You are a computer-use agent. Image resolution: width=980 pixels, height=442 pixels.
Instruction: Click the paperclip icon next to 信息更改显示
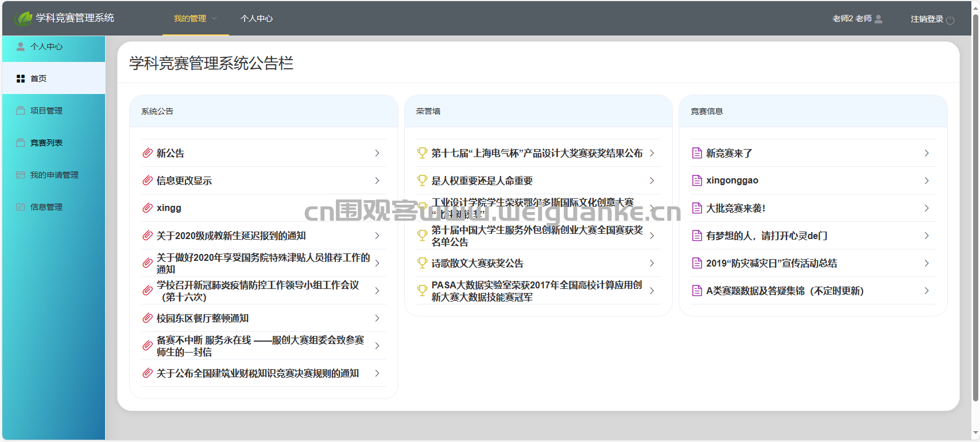[x=148, y=181]
